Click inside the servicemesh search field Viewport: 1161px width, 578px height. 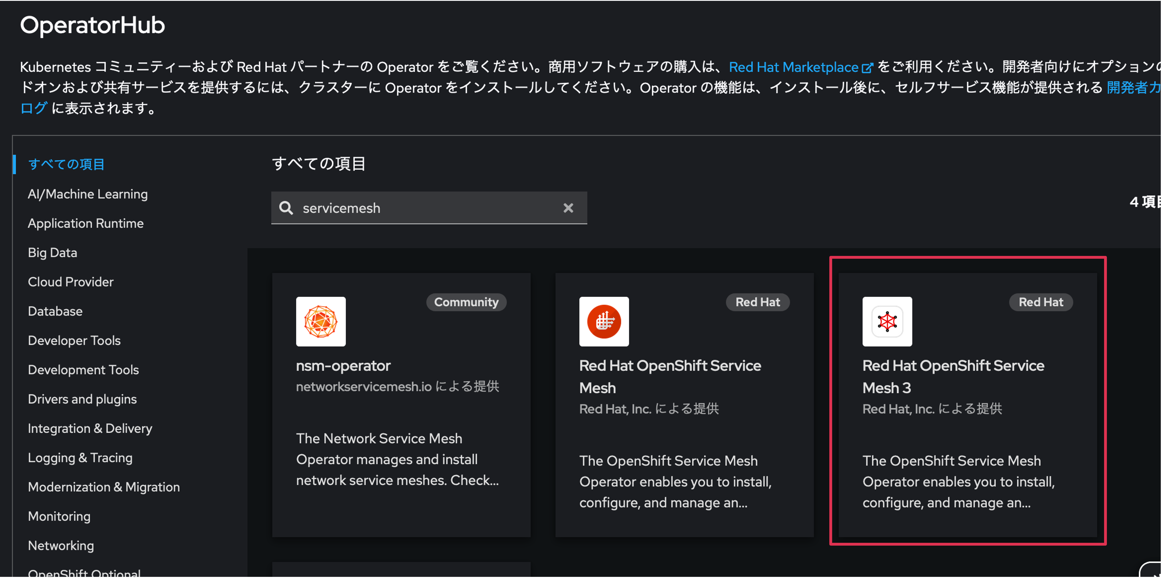[428, 208]
